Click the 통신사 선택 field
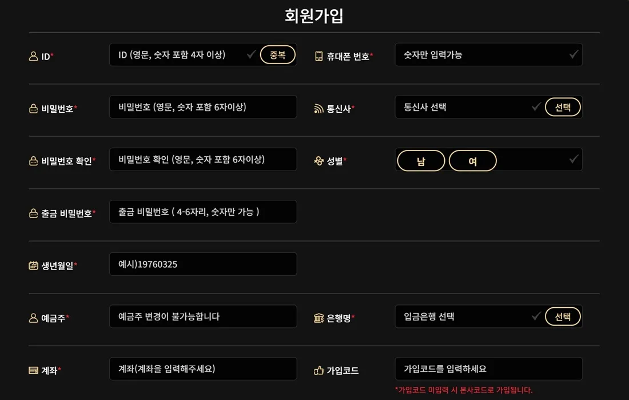 463,107
